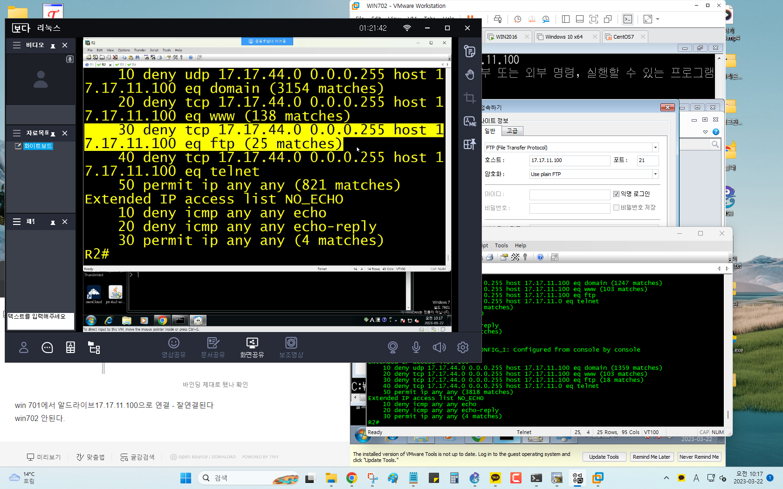Click the attendance sheet icon

point(70,347)
